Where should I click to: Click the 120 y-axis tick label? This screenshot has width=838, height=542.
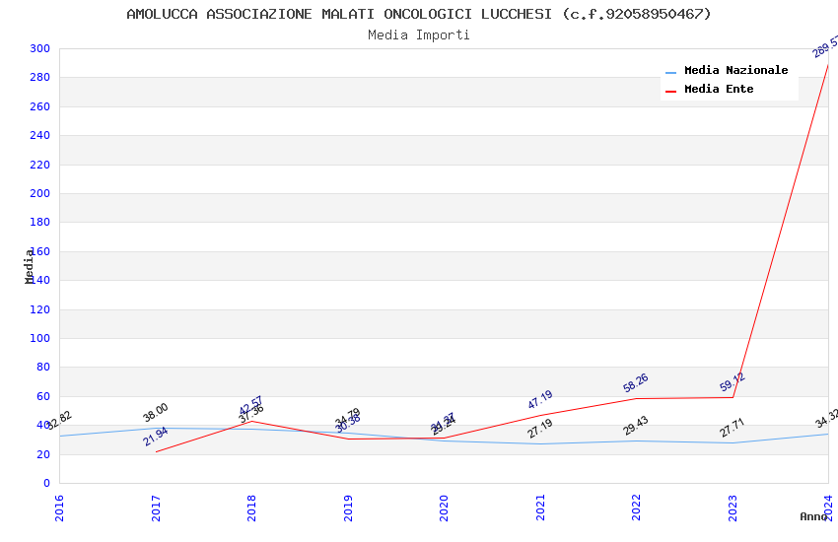point(40,309)
